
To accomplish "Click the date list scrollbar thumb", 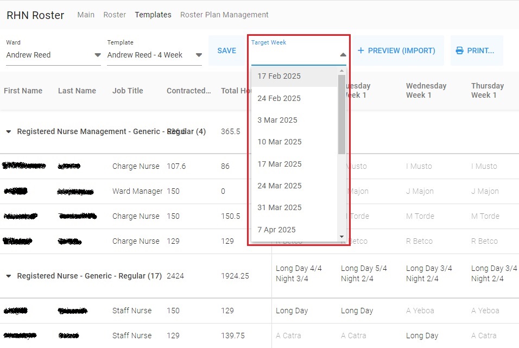I will tap(341, 114).
